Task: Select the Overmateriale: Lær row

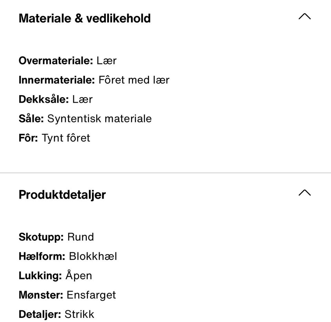Action: pos(68,61)
